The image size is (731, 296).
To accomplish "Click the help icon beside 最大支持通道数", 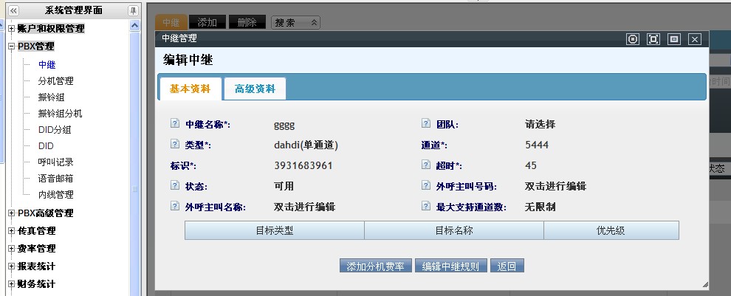I will [x=426, y=207].
